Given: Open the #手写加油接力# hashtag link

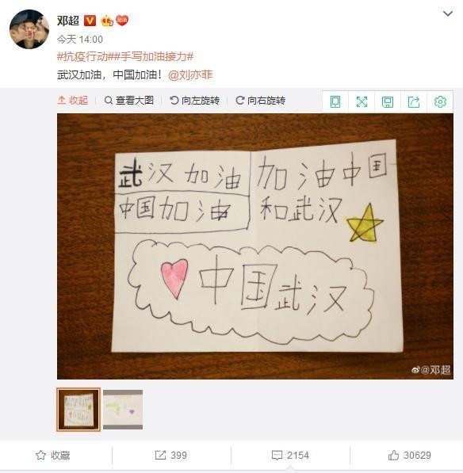Looking at the screenshot, I should [153, 56].
